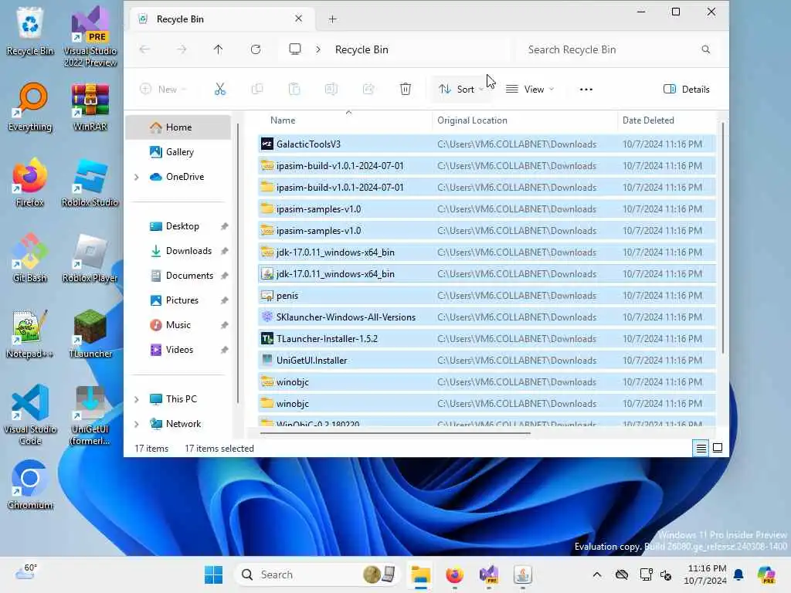Open Pictures in navigation pane
Image resolution: width=791 pixels, height=593 pixels.
pos(178,300)
